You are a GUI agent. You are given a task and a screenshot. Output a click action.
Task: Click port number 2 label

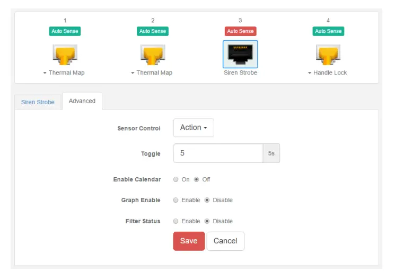pyautogui.click(x=153, y=20)
